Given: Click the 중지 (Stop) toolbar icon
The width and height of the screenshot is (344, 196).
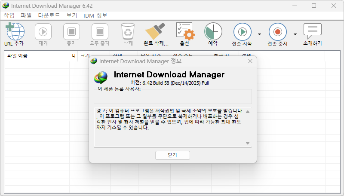Looking at the screenshot, I should click(x=71, y=32).
